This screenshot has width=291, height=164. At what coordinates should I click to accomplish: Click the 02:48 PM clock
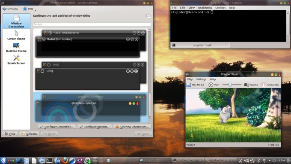click(279, 161)
